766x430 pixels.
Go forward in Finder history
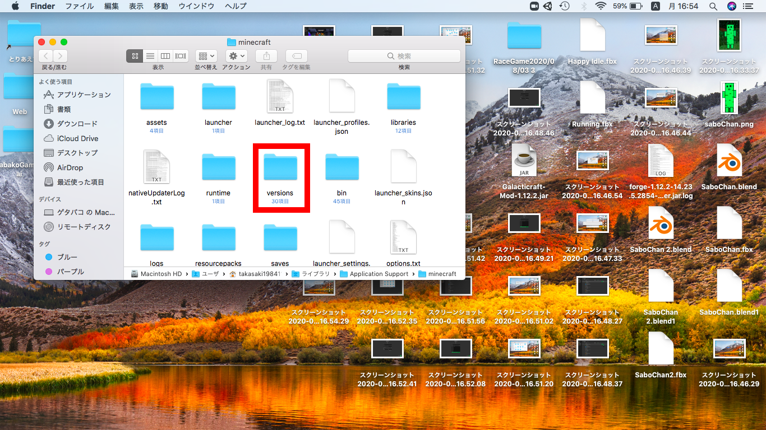(60, 56)
